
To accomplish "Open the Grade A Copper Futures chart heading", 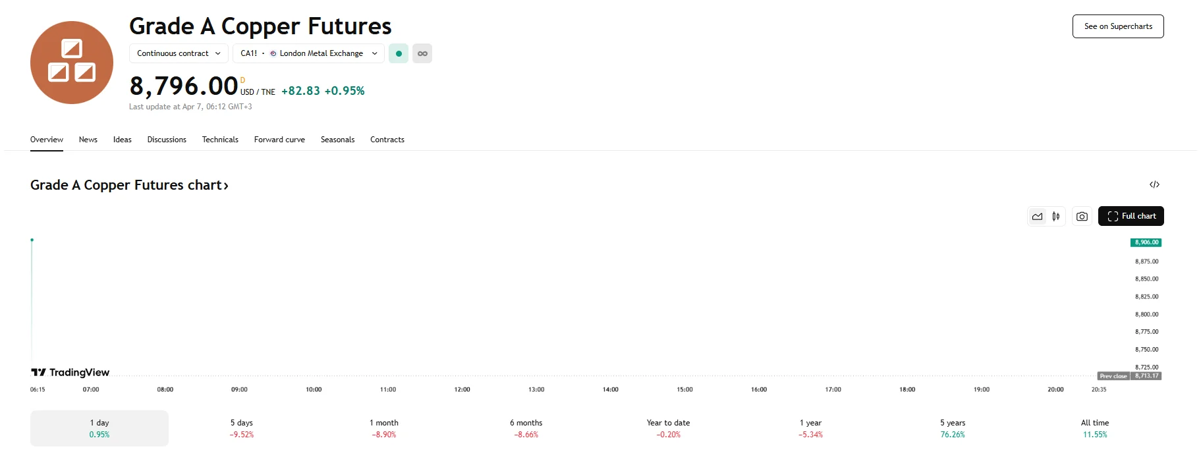I will pos(129,185).
